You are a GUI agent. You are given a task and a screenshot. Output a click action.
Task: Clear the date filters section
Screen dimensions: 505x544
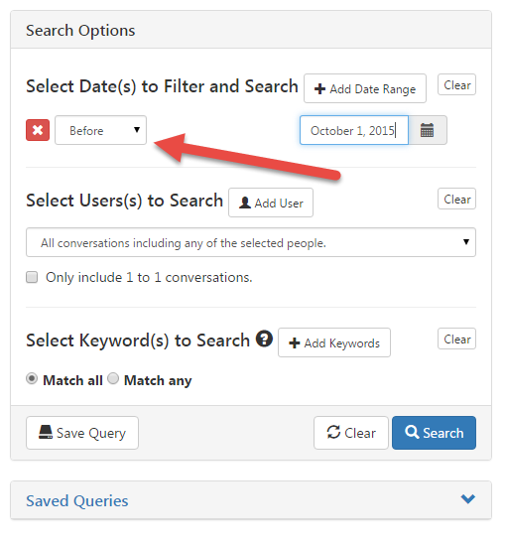(456, 84)
